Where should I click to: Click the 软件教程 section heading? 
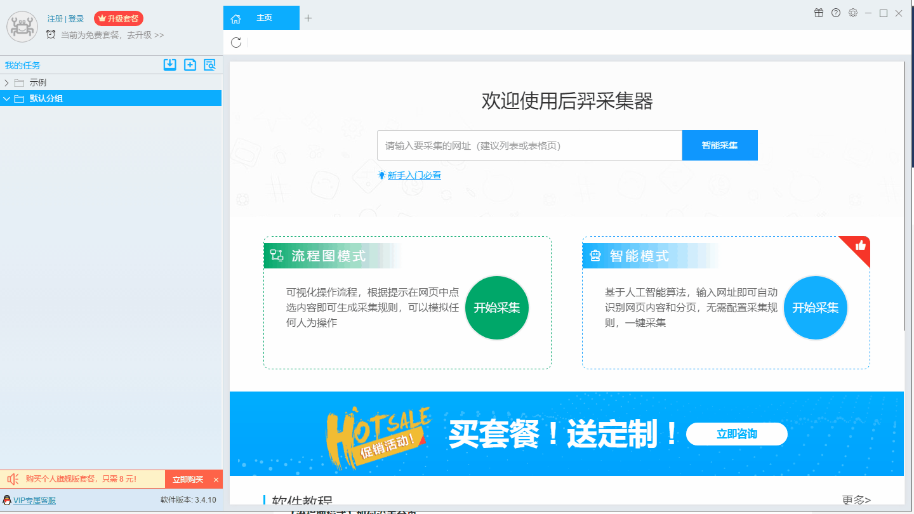[302, 501]
